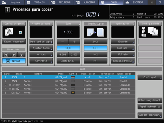Select the 2.000 zoom preset
Screen dimensions: 164x123
pos(74,55)
